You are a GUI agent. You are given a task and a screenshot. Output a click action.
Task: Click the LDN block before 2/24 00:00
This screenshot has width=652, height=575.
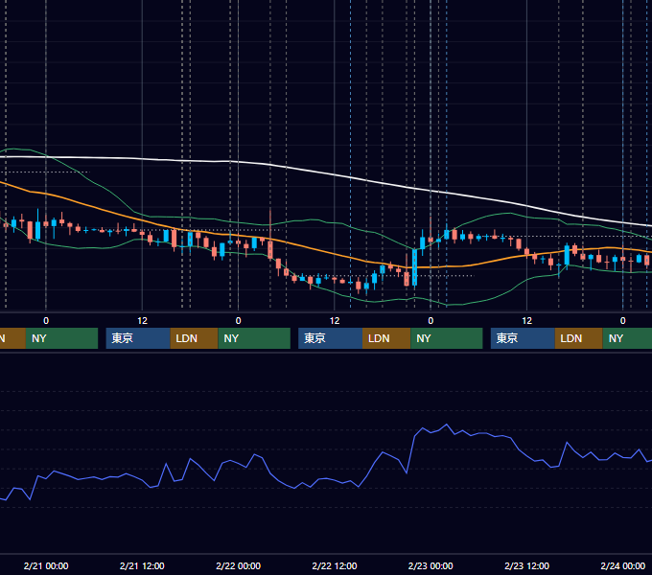[x=578, y=338]
